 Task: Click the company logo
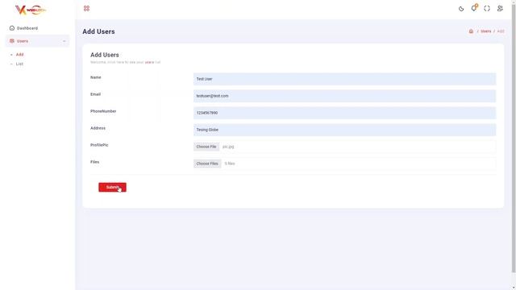(x=31, y=10)
